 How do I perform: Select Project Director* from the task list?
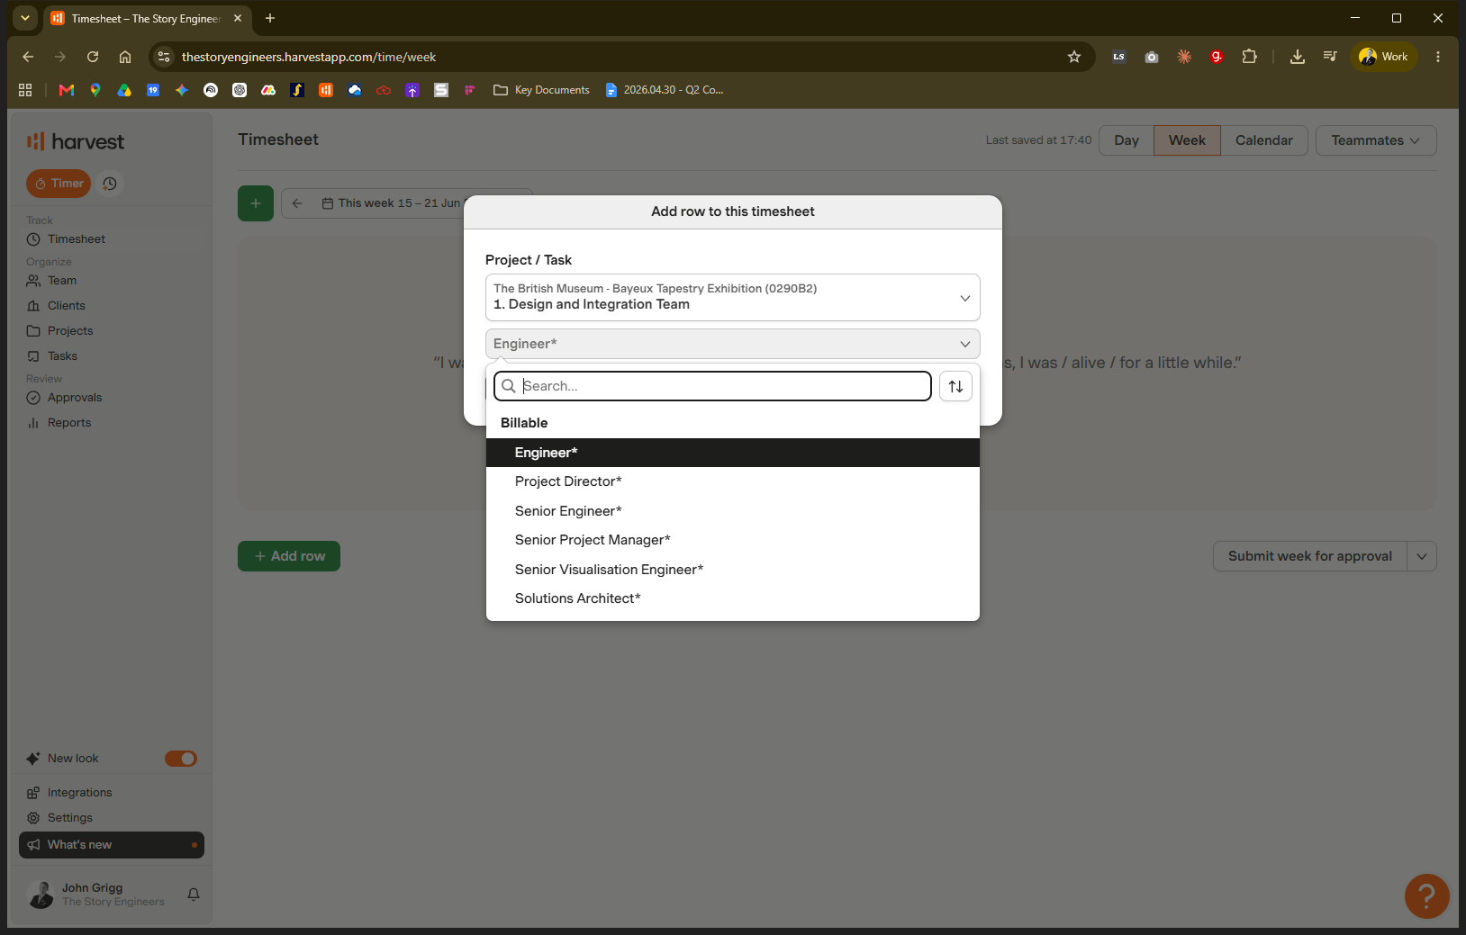tap(732, 481)
